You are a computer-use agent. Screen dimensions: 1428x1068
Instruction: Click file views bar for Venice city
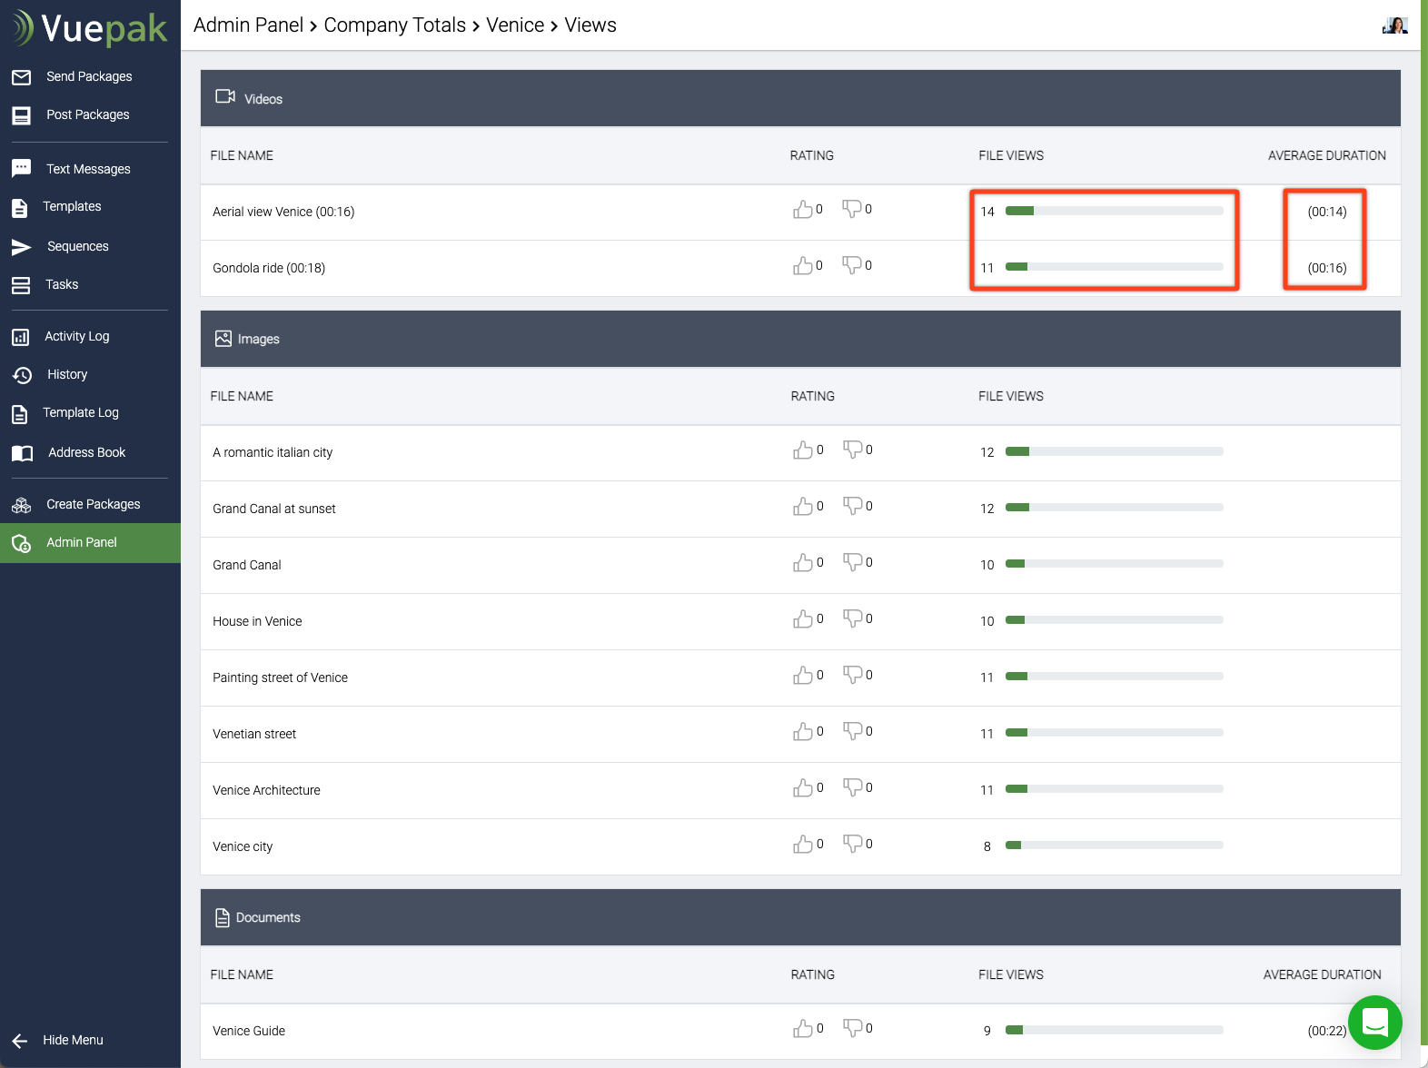[1114, 845]
